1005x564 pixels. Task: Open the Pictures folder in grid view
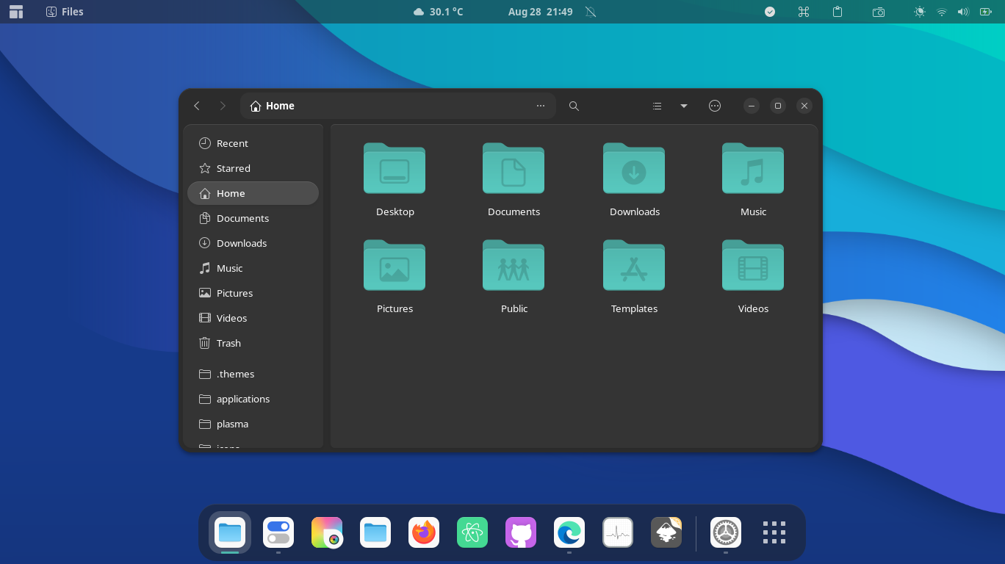[x=395, y=265]
